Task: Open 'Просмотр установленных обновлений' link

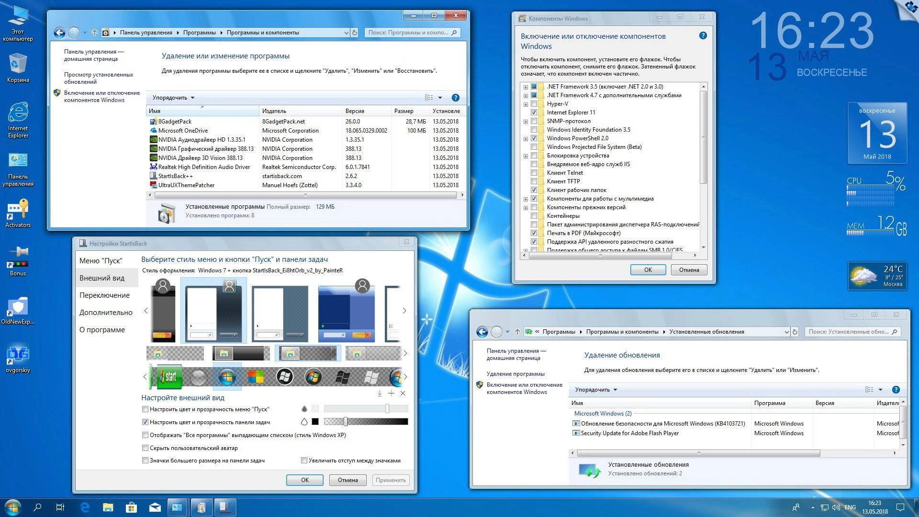Action: coord(99,78)
